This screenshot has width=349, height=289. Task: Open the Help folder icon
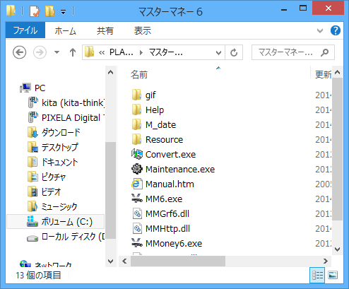136,110
